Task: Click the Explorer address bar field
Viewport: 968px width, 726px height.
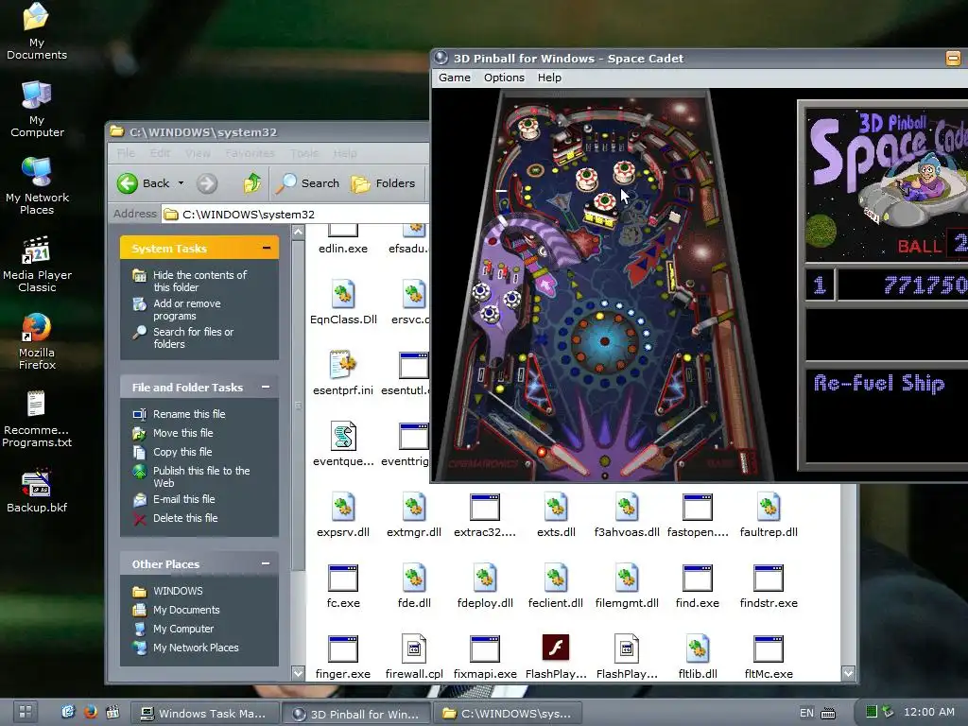Action: 295,215
